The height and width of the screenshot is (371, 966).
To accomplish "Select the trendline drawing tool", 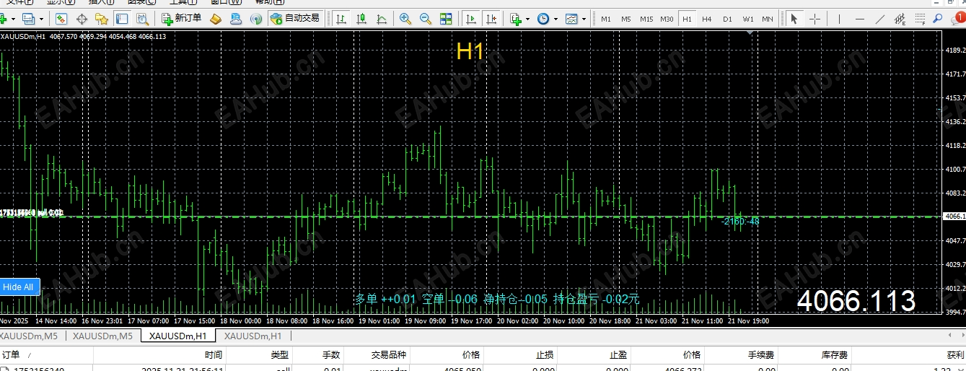I will (879, 18).
